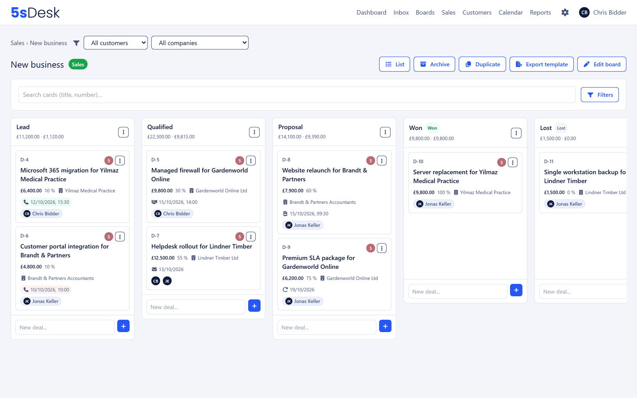
Task: Add a new deal in Won column
Action: coord(516,290)
